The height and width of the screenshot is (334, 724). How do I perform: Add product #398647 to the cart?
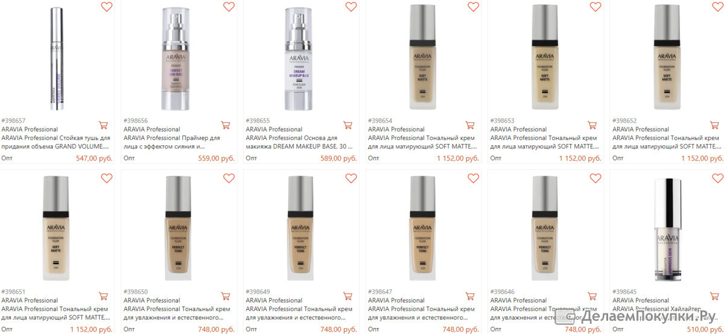pos(470,297)
